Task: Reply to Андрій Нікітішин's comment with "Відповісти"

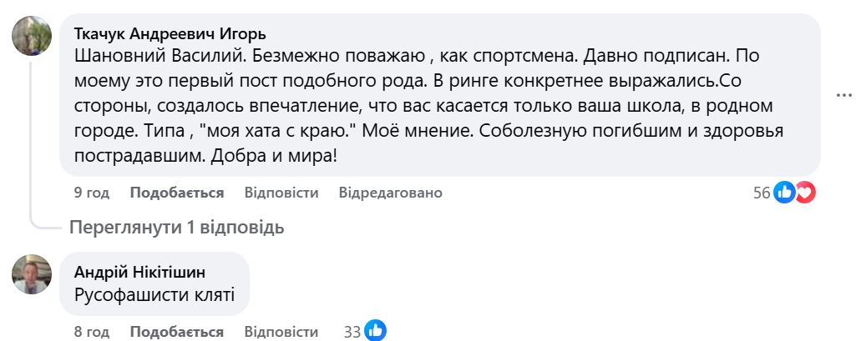Action: (x=281, y=331)
